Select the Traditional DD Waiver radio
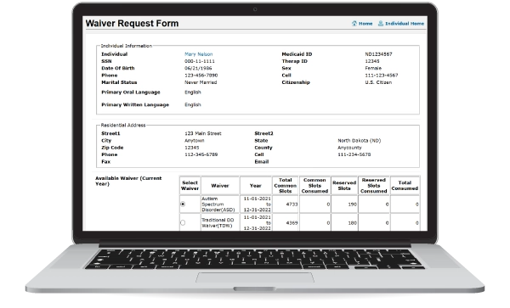 pyautogui.click(x=183, y=222)
